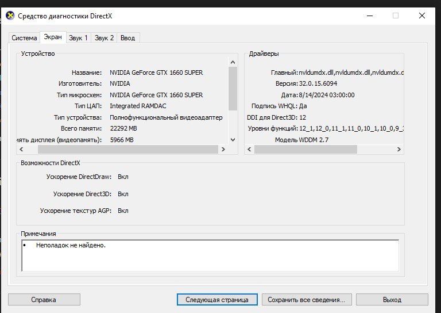Click the 'Подпись WHQL: Да' line

pyautogui.click(x=279, y=106)
